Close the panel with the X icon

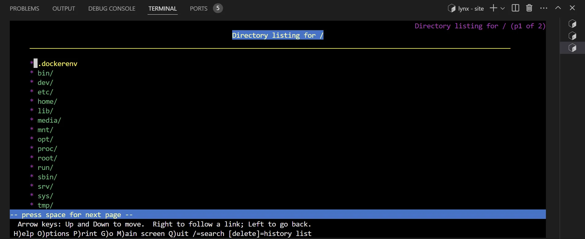click(x=572, y=8)
